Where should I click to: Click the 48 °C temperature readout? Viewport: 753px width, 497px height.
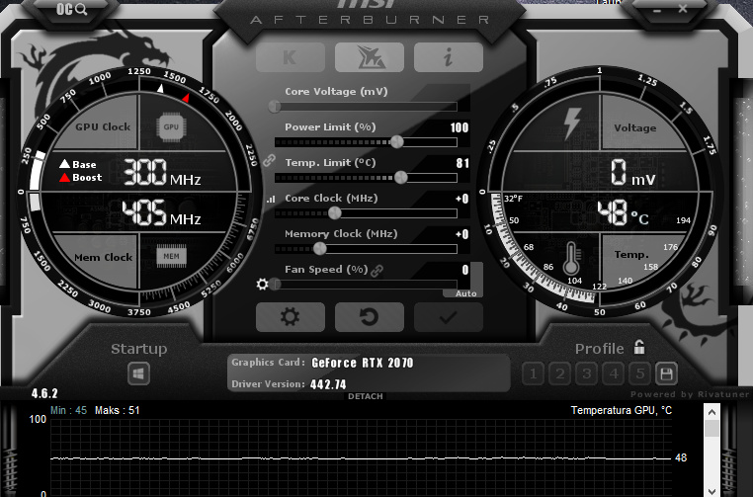pos(623,212)
